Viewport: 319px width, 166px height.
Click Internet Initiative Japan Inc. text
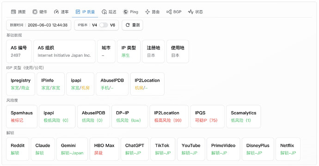(64, 55)
